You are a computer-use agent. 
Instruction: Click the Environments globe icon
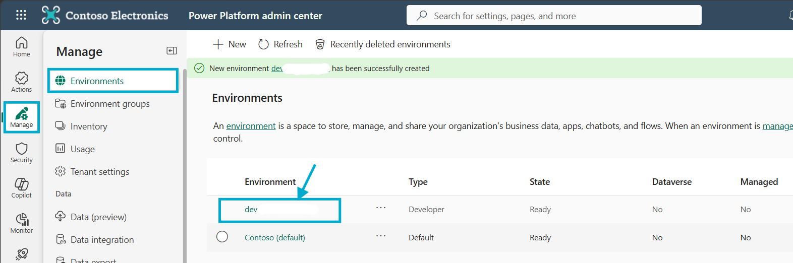click(x=60, y=81)
